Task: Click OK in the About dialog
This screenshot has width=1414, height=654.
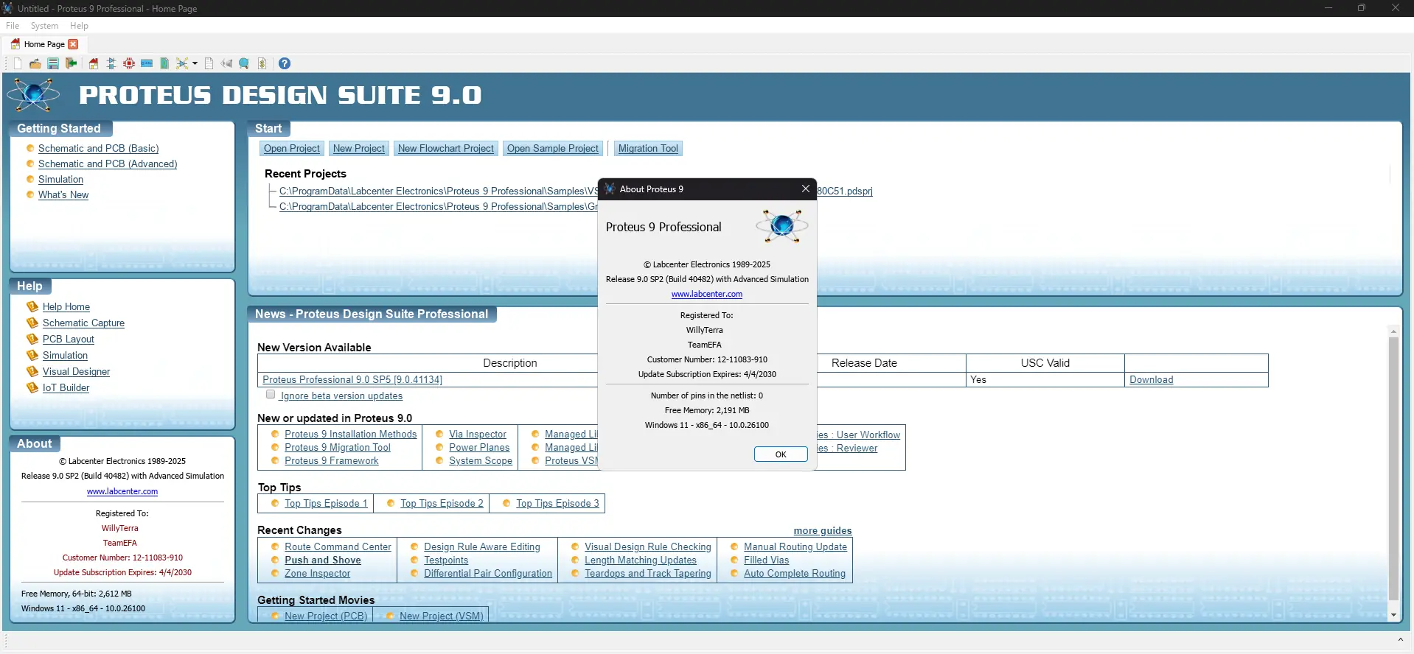Action: point(781,454)
